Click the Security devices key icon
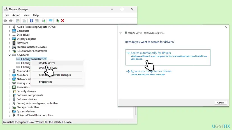 14,91
